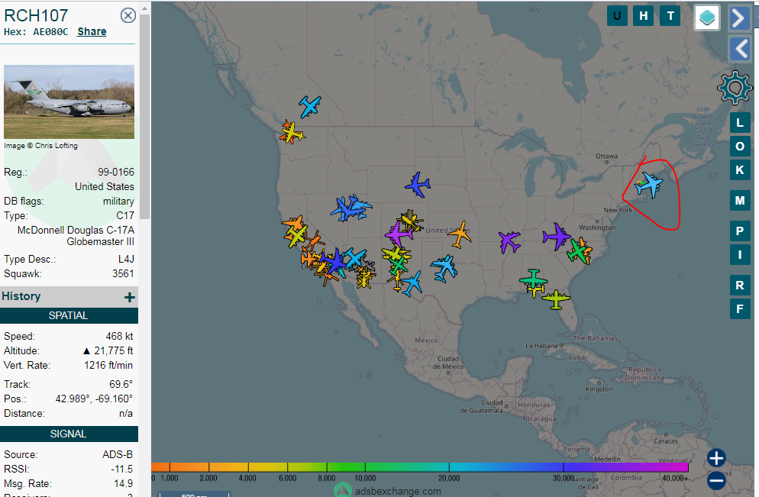Screen dimensions: 759x497
Task: Toggle the P map option button
Action: click(740, 231)
